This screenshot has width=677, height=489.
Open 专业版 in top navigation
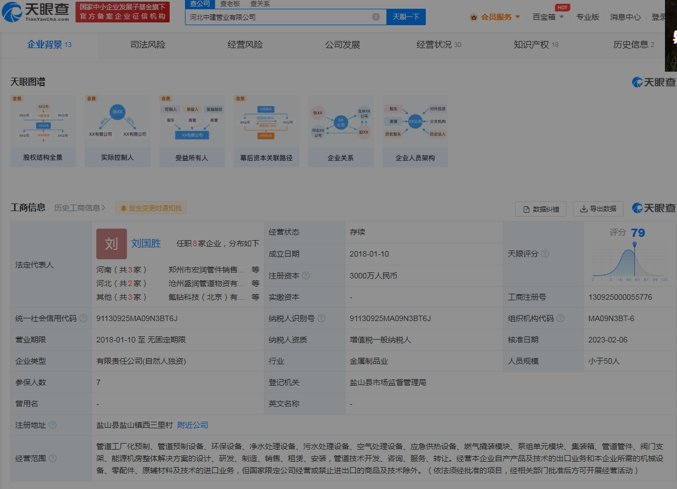(588, 17)
